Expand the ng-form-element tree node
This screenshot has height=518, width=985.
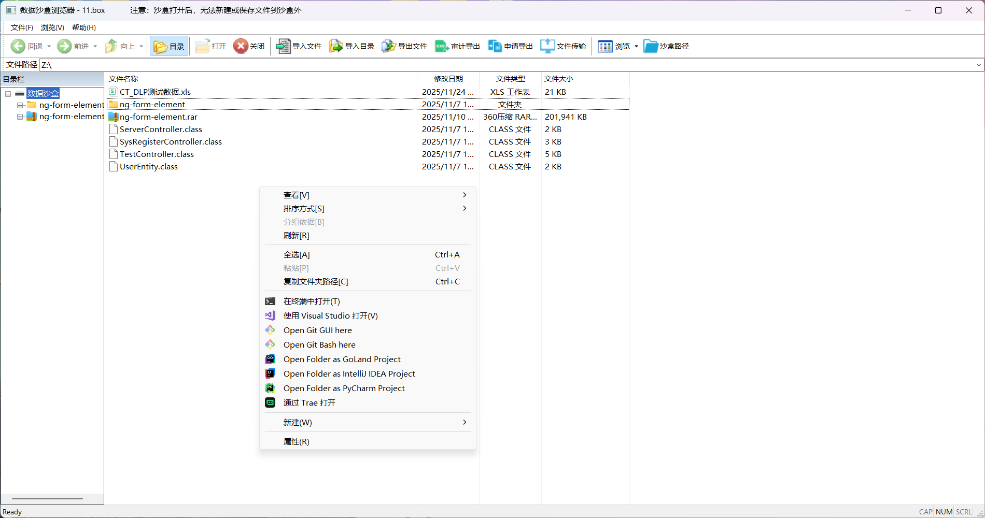click(x=20, y=105)
